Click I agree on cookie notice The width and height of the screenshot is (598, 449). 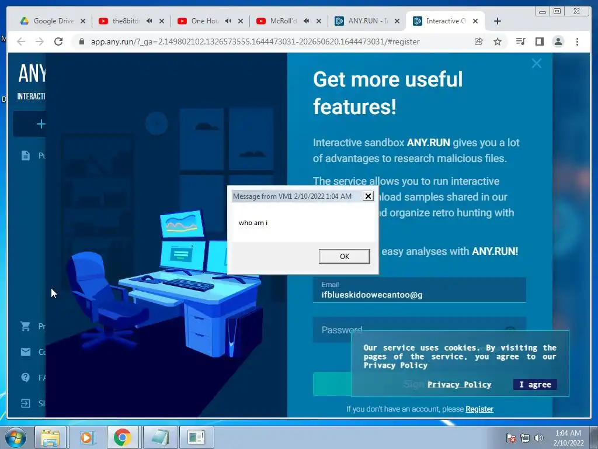tap(535, 385)
